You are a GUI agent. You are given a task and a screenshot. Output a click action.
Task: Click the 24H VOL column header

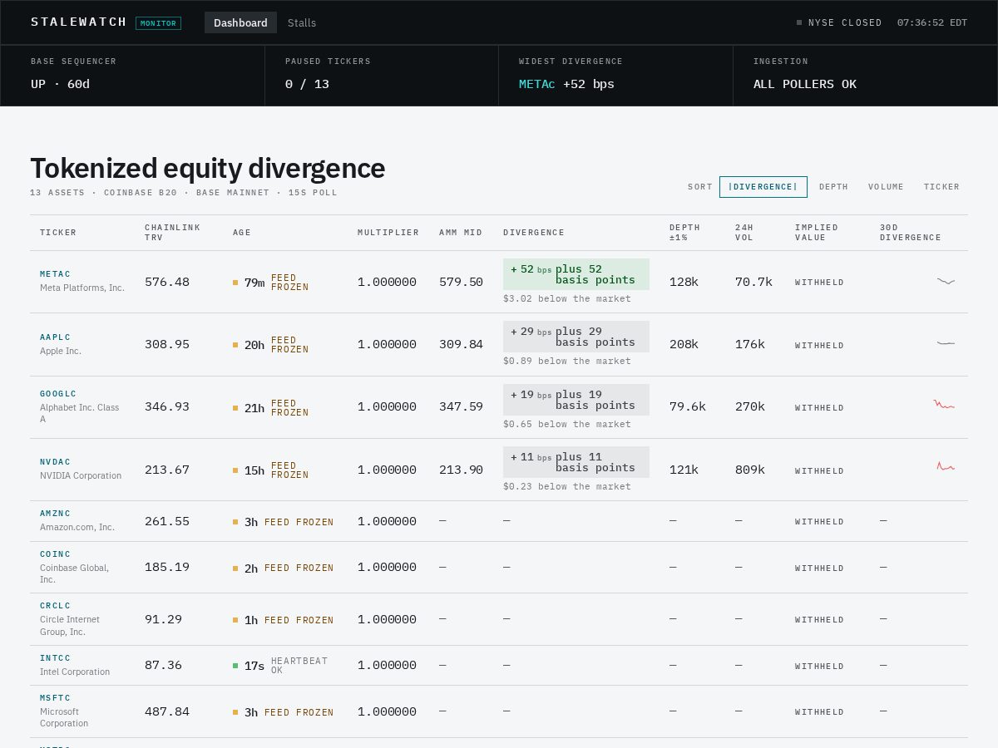(x=746, y=233)
